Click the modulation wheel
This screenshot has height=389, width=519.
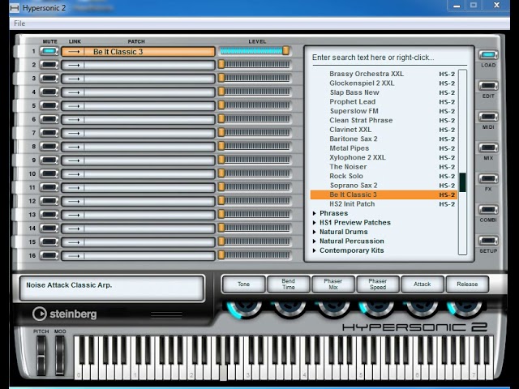point(60,356)
